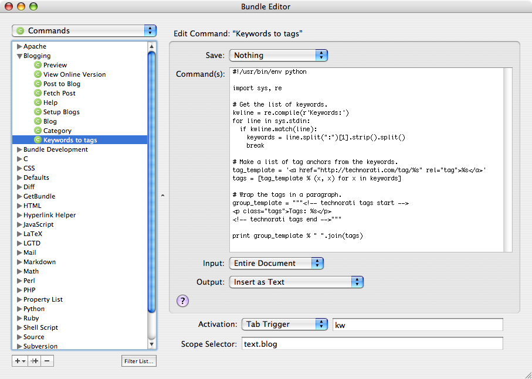Expand the Markdown bundle
This screenshot has width=532, height=379.
tap(19, 262)
